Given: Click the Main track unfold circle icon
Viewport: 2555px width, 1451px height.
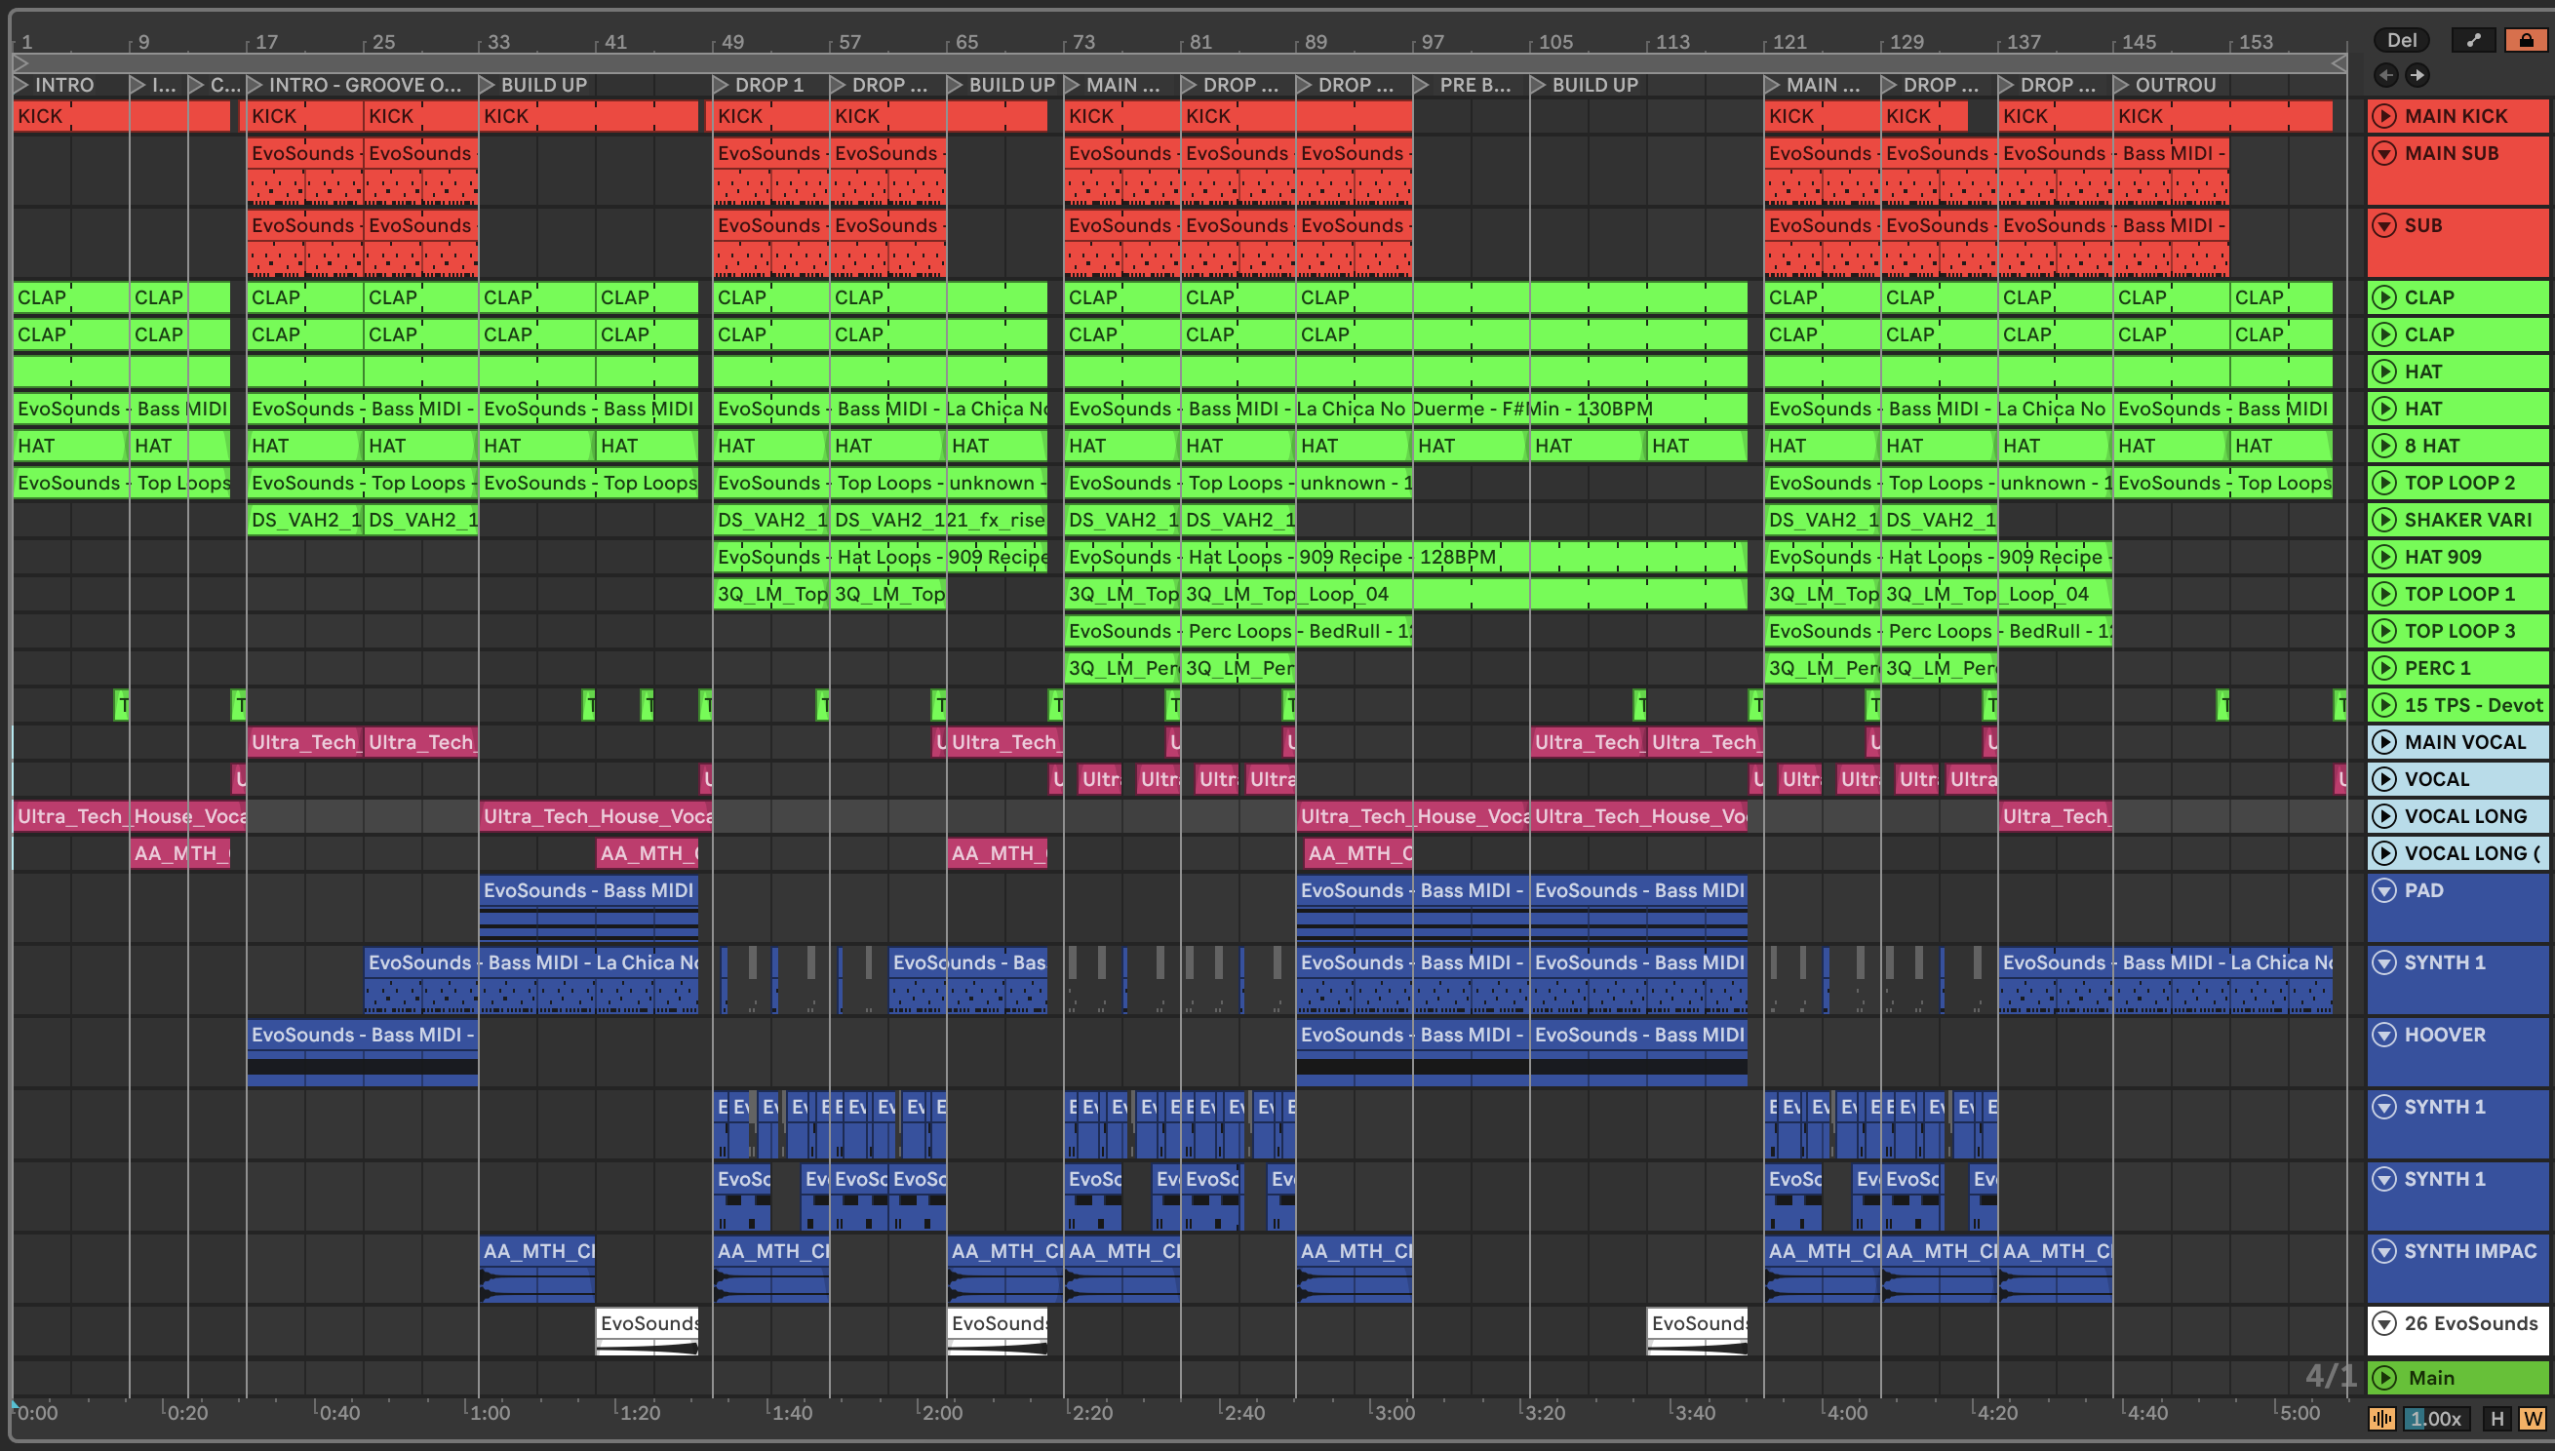Looking at the screenshot, I should point(2383,1377).
